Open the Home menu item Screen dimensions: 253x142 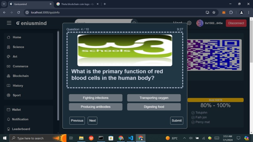pos(17,37)
